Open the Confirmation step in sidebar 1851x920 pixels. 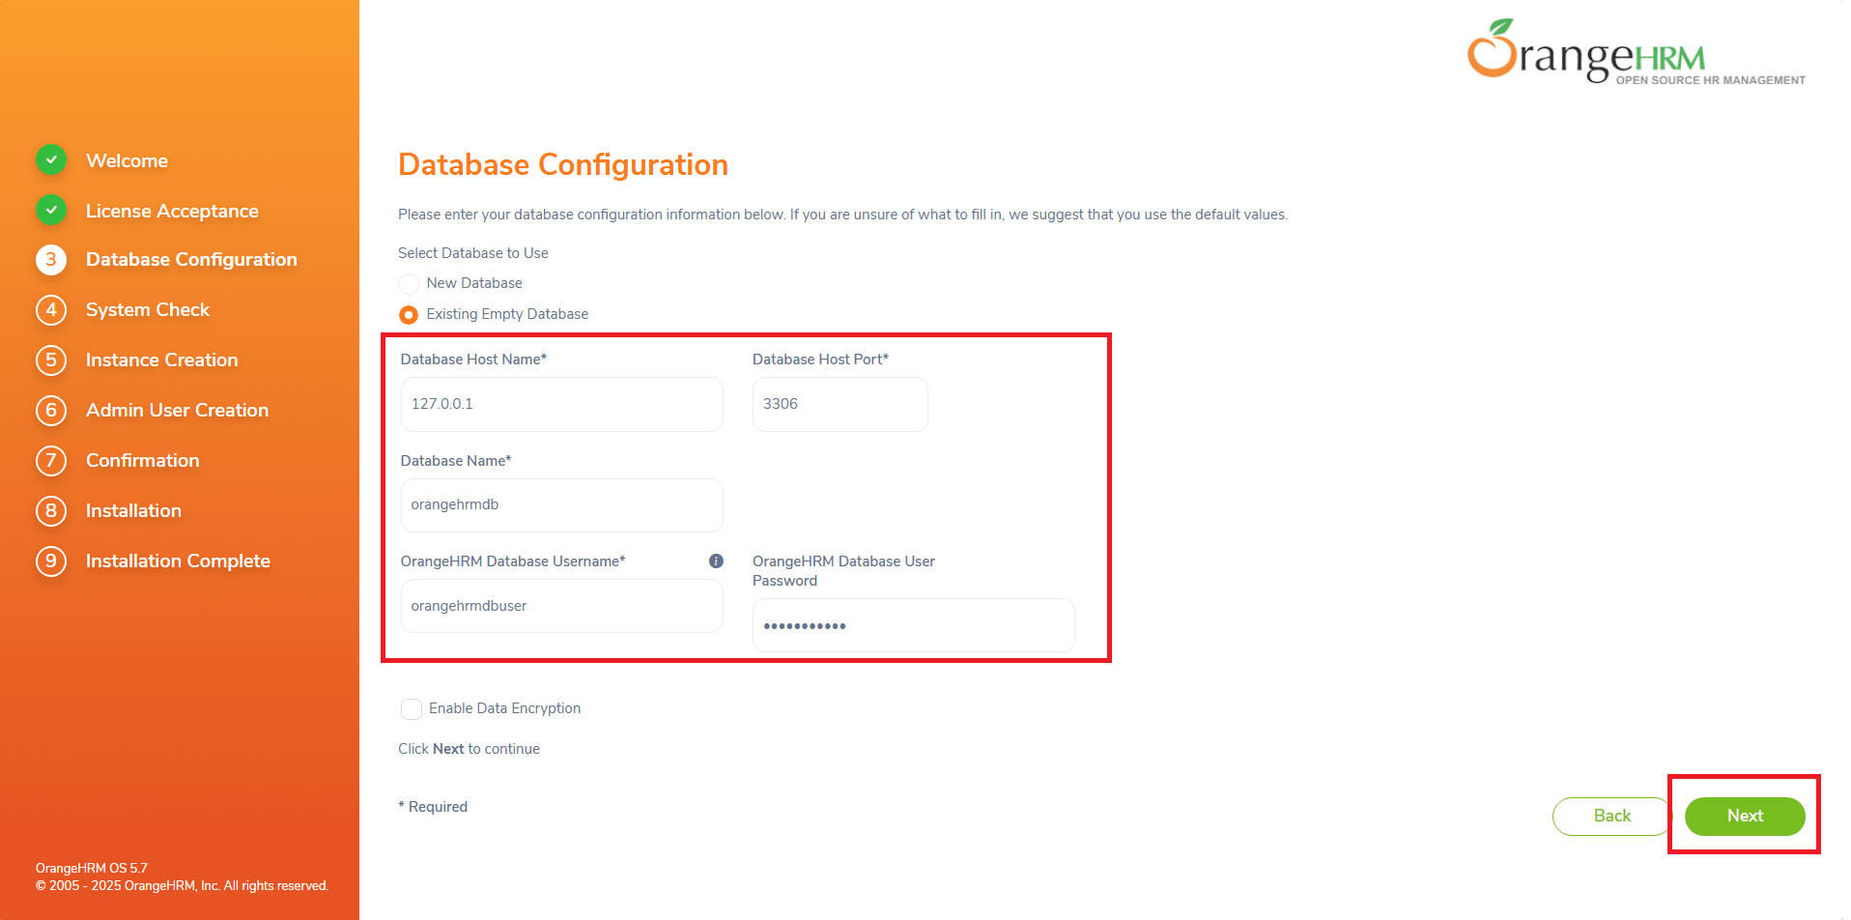pos(142,461)
